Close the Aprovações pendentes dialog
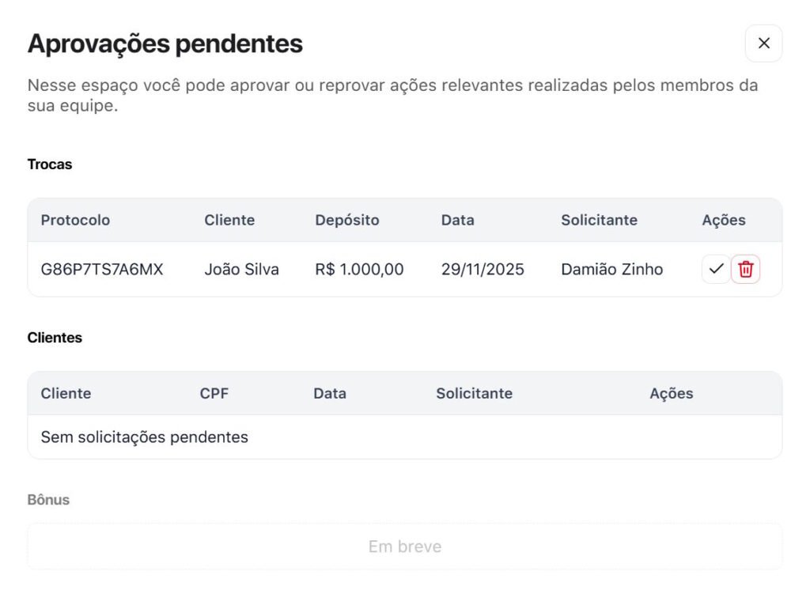The height and width of the screenshot is (590, 810). click(x=763, y=43)
